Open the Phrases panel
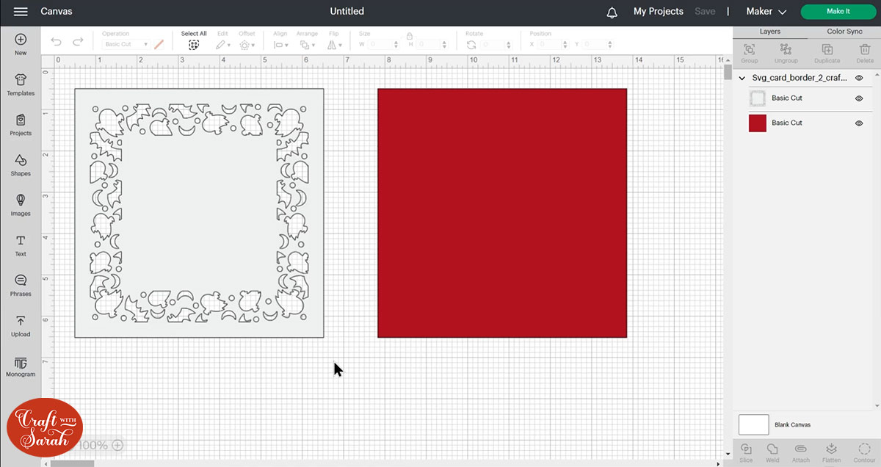 (21, 285)
